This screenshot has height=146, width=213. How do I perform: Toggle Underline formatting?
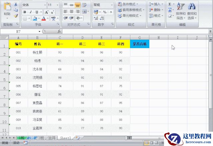click(x=37, y=12)
